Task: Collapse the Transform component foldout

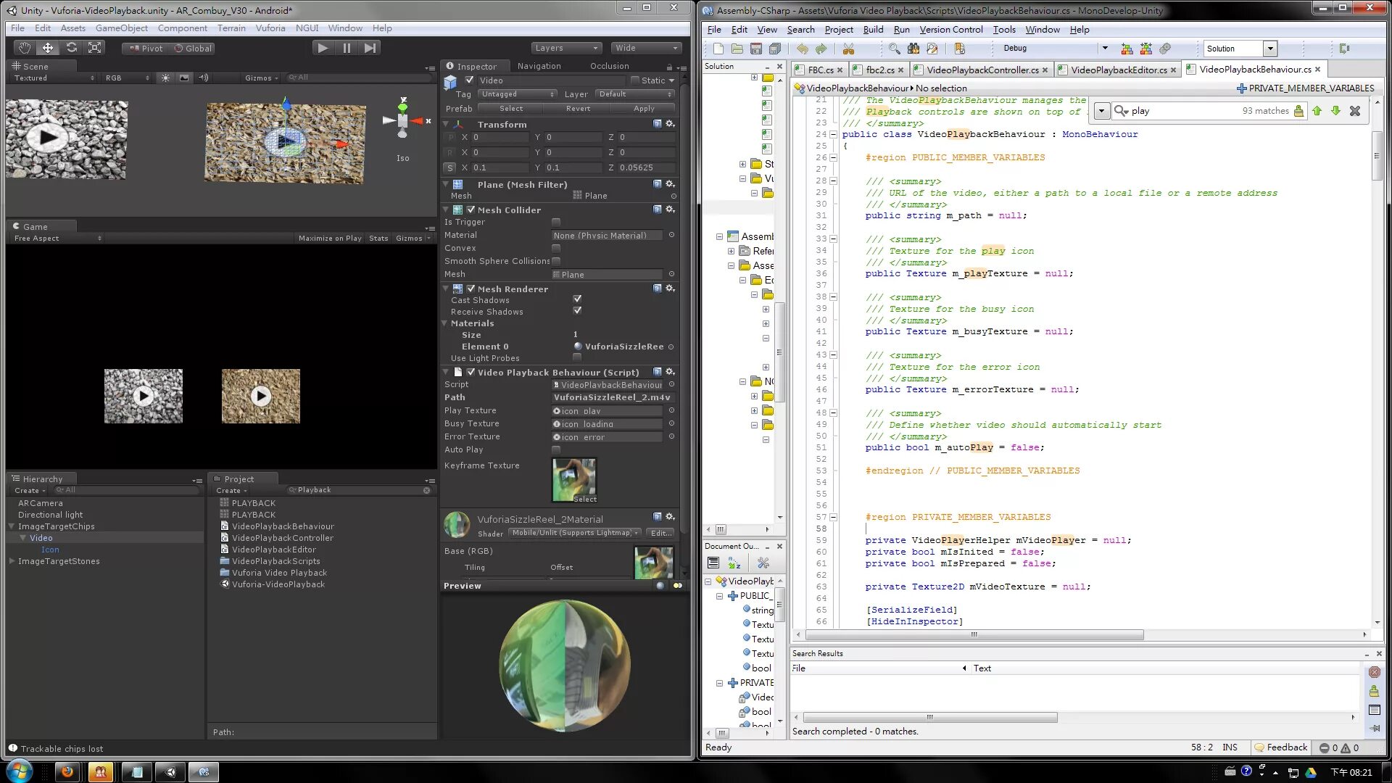Action: [x=446, y=125]
